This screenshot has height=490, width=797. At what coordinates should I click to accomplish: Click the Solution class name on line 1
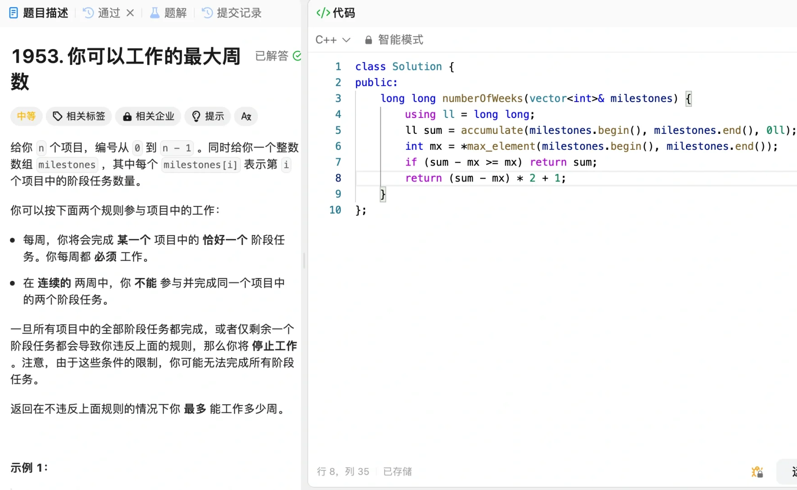click(x=417, y=67)
